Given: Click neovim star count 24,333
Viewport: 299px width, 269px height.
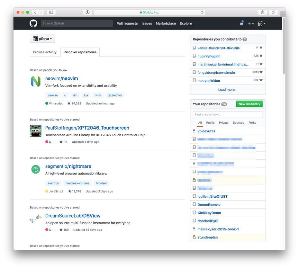Looking at the screenshot, I should coord(74,103).
